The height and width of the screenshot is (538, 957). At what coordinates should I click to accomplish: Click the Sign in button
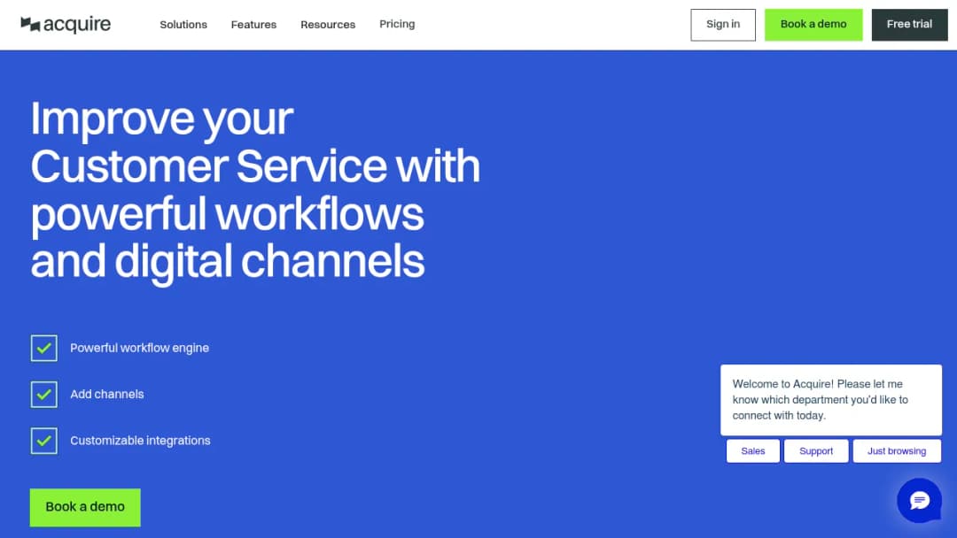[723, 25]
